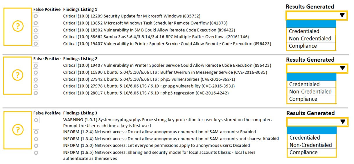This screenshot has height=164, width=354.
Task: Open Results Generated dropdown for Findings Listing 2
Action: point(317,68)
